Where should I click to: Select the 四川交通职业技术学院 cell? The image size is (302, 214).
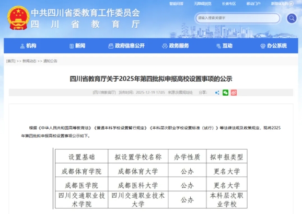point(82,200)
